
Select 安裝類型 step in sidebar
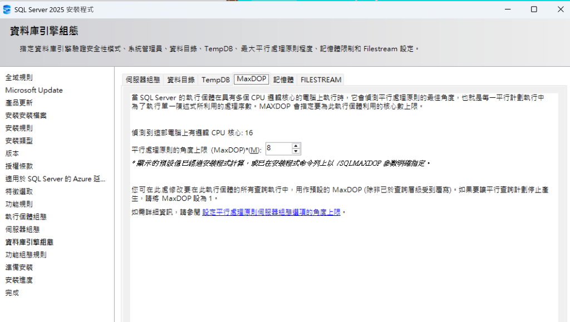[19, 141]
